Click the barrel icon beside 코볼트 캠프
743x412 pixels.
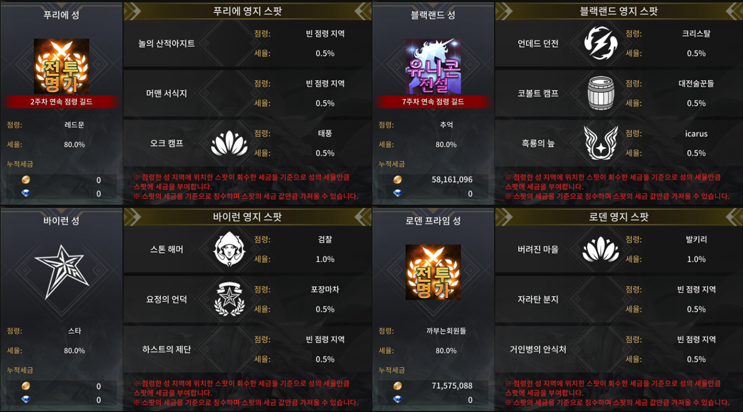pyautogui.click(x=601, y=93)
